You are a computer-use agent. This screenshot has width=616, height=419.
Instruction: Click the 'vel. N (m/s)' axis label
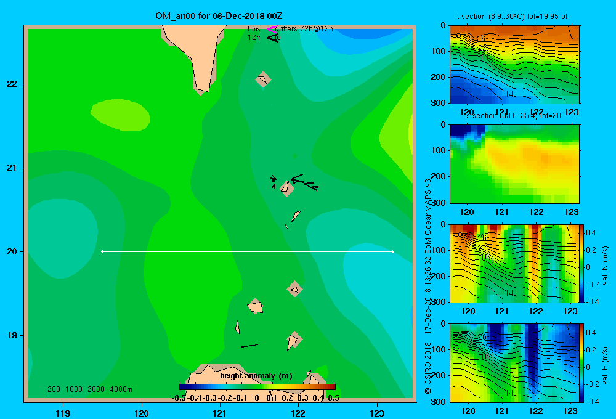606,266
